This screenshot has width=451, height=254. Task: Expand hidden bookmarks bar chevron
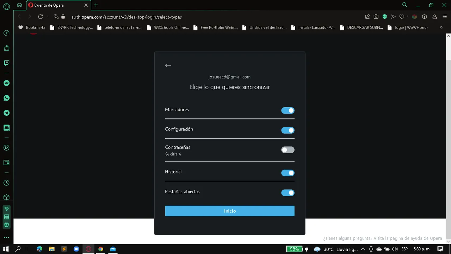tap(441, 27)
